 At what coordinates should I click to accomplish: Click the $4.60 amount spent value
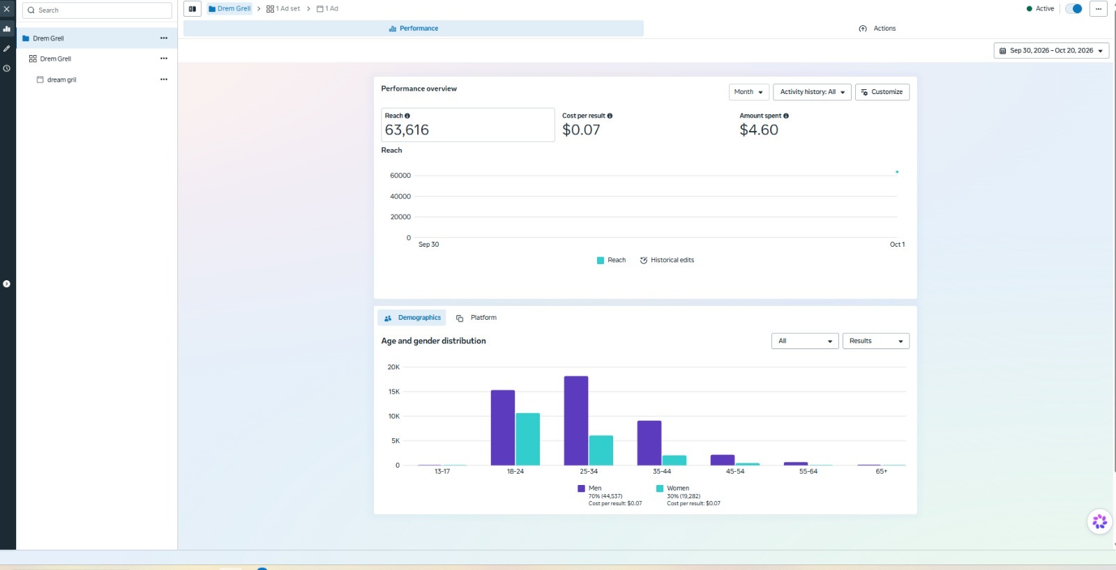tap(759, 130)
